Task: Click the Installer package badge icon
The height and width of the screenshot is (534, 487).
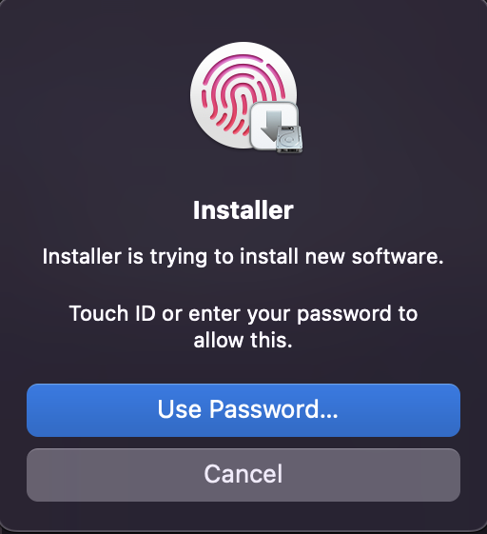Action: (x=276, y=127)
